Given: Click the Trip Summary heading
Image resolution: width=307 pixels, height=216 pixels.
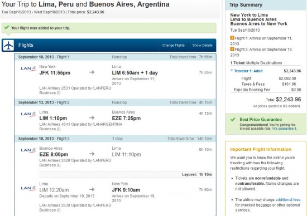Looking at the screenshot, I should pyautogui.click(x=246, y=5).
